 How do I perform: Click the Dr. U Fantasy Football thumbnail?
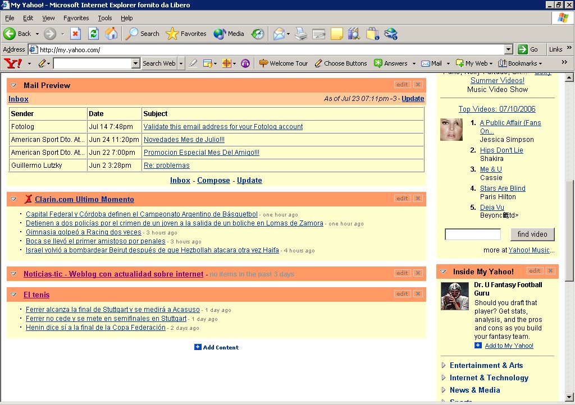point(455,296)
